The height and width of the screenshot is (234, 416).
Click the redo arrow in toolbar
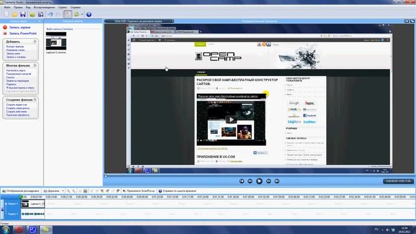58,14
